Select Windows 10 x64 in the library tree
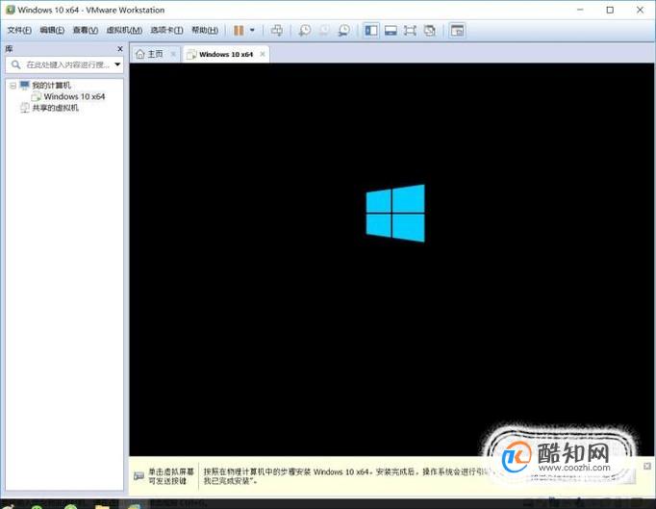This screenshot has height=509, width=656. tap(74, 96)
